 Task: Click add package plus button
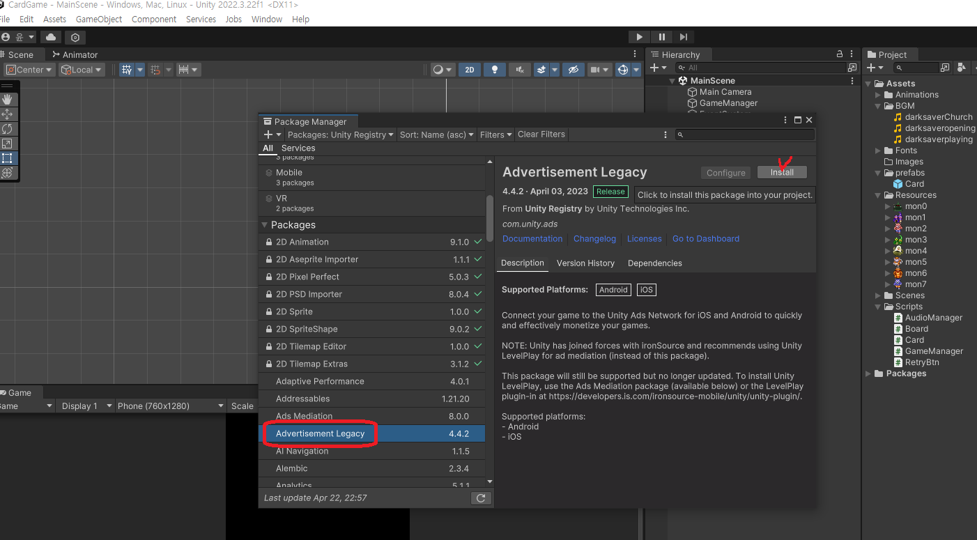(272, 134)
